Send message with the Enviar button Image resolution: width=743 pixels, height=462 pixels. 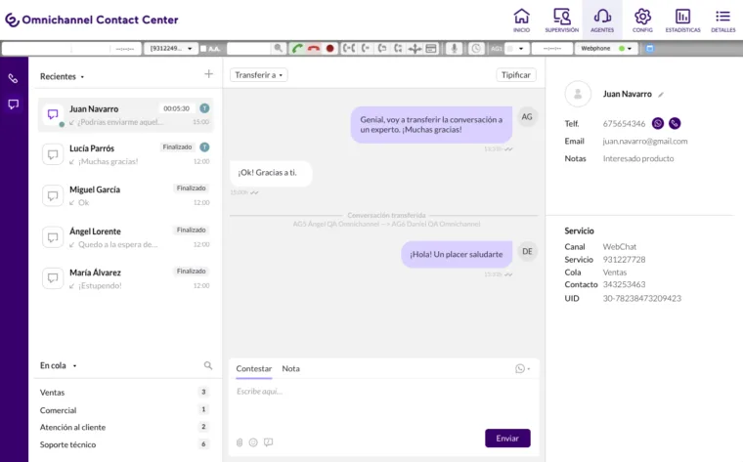507,439
